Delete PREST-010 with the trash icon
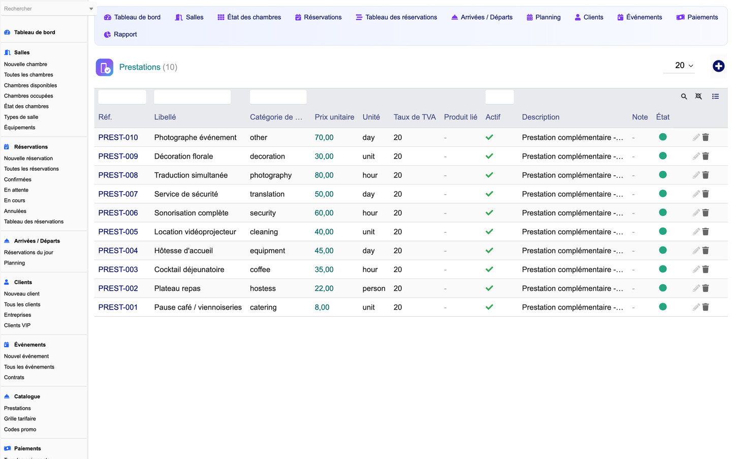This screenshot has width=734, height=459. pyautogui.click(x=706, y=137)
